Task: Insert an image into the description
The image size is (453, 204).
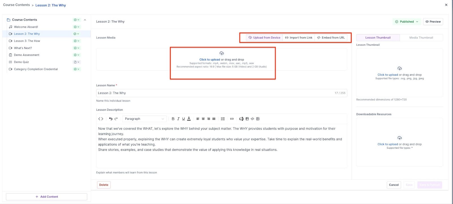Action: [x=258, y=119]
